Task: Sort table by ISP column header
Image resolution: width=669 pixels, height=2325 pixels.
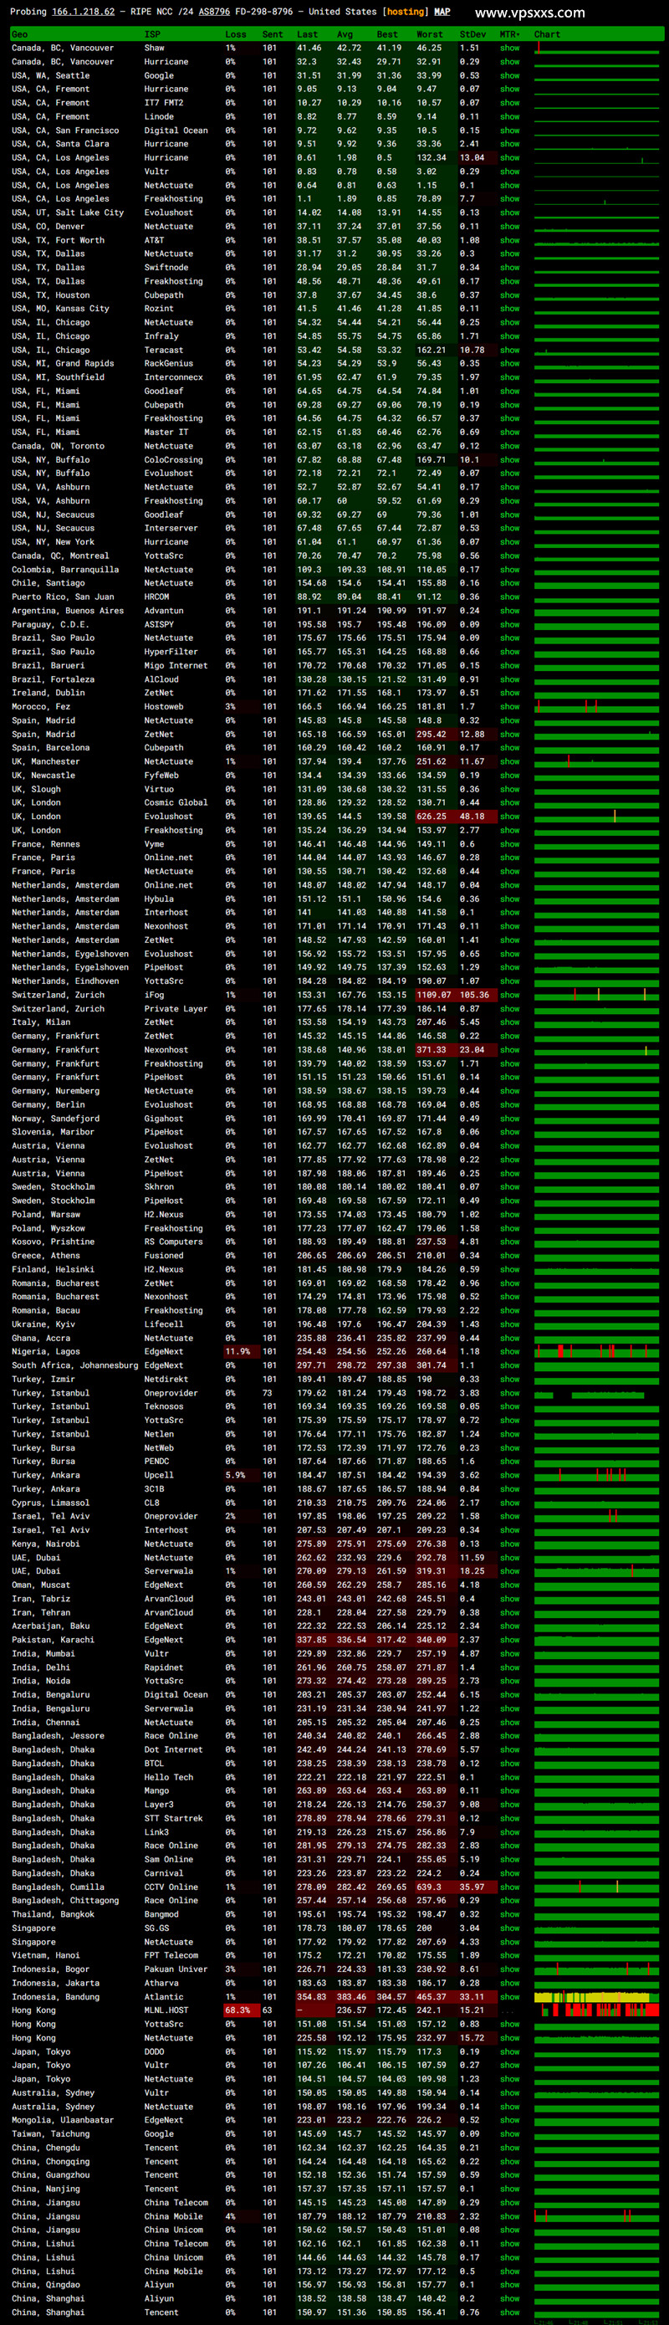Action: click(x=152, y=34)
